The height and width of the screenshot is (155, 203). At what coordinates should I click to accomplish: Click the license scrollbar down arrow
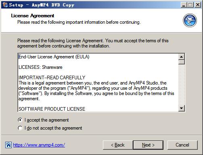[x=182, y=108]
